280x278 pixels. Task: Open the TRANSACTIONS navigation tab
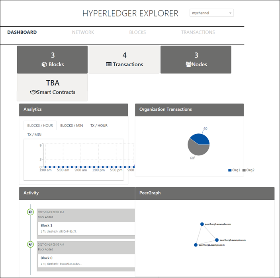click(198, 32)
